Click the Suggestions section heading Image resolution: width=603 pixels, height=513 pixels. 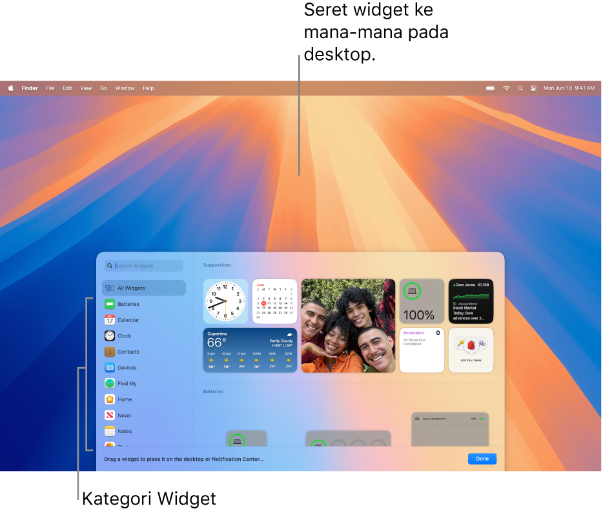[217, 265]
